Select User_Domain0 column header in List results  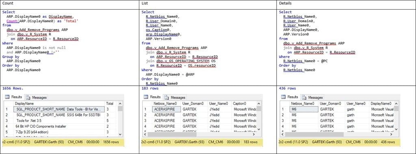193,103
